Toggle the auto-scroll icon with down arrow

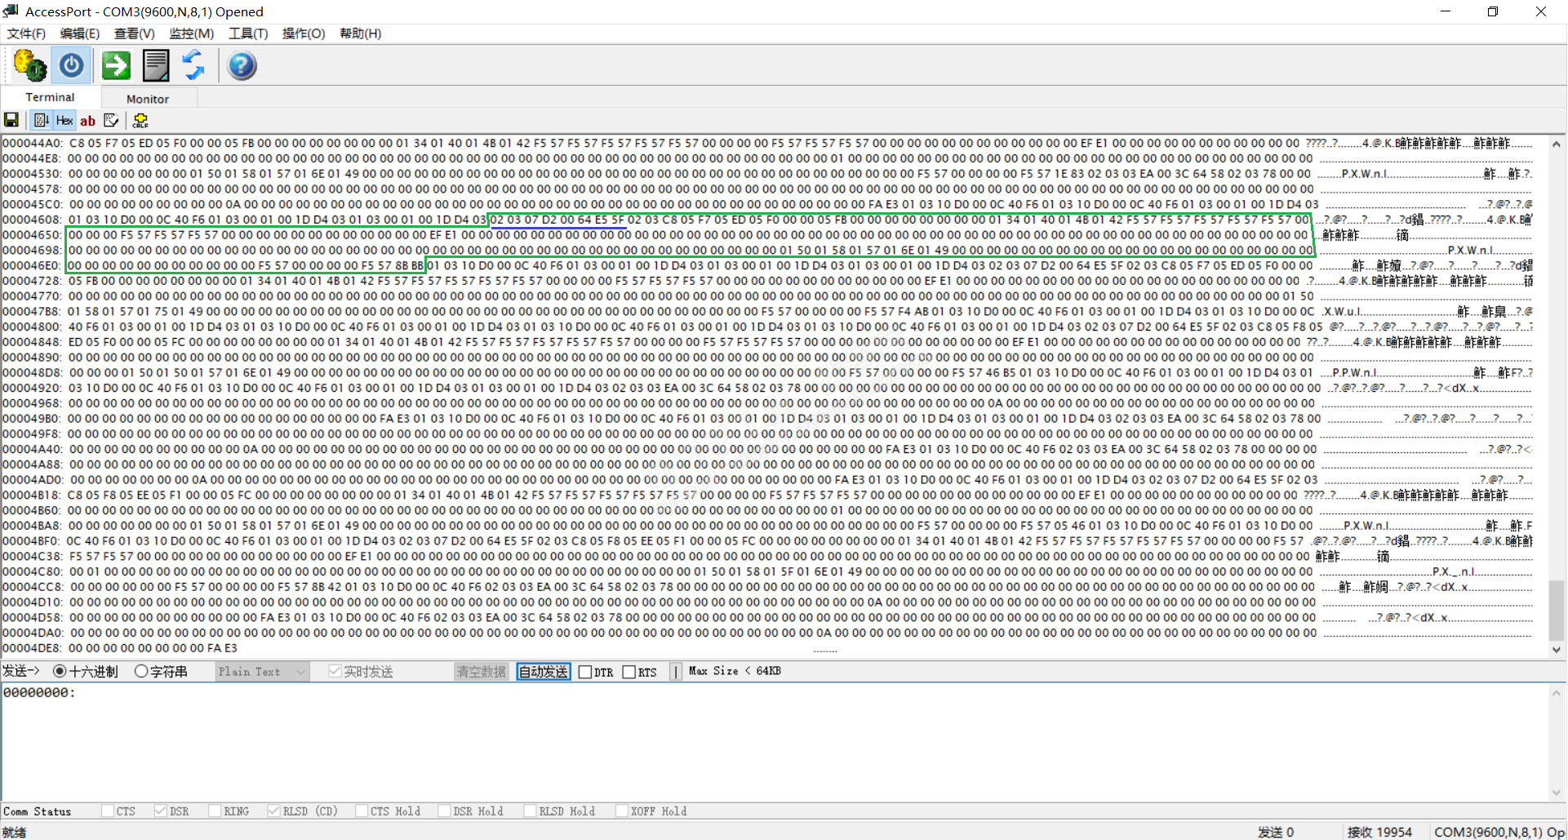pos(42,120)
